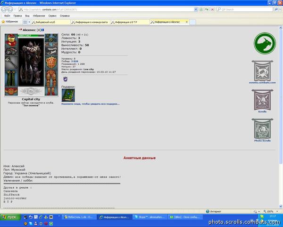The width and height of the screenshot is (283, 227).
Task: Switch to the Skype taskbar window
Action: [149, 217]
